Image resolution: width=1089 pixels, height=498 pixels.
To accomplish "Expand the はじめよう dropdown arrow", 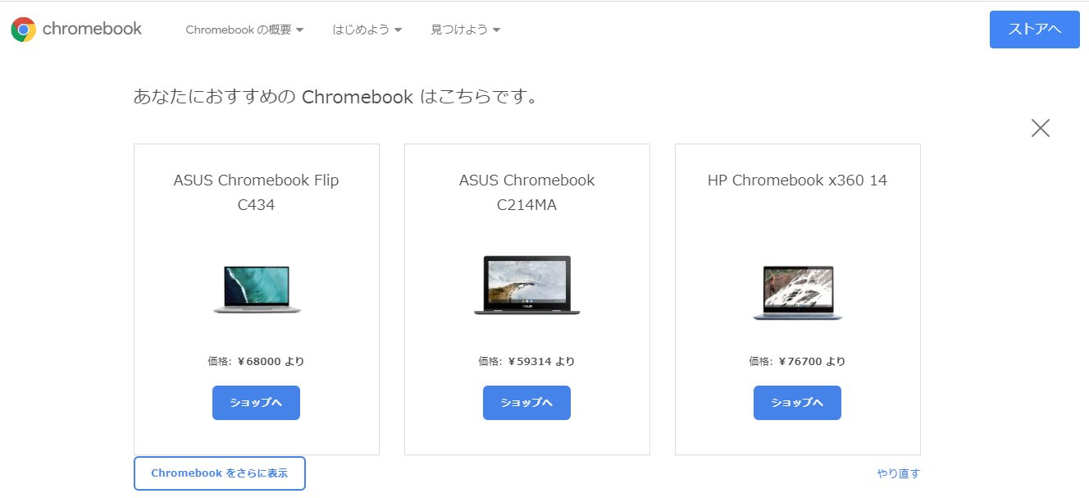I will click(x=399, y=30).
